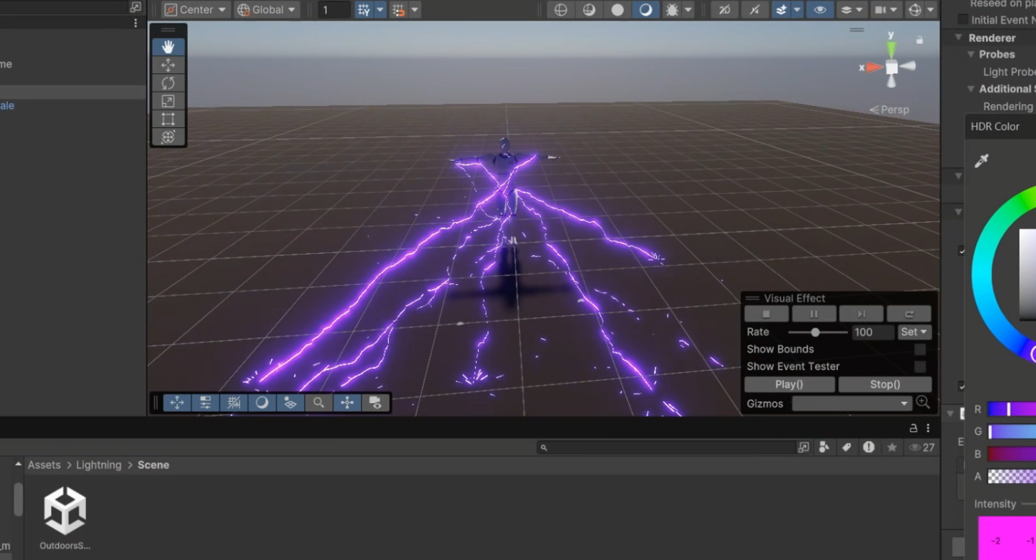The image size is (1036, 560).
Task: Open the Center pivot dropdown
Action: tap(195, 10)
